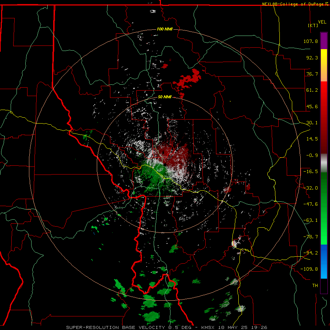Click the 45.6 velocity scale value
This screenshot has width=330, height=330.
pyautogui.click(x=312, y=106)
